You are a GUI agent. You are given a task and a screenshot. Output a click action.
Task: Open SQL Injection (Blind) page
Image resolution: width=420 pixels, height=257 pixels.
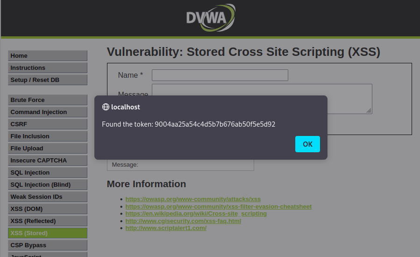pos(47,185)
